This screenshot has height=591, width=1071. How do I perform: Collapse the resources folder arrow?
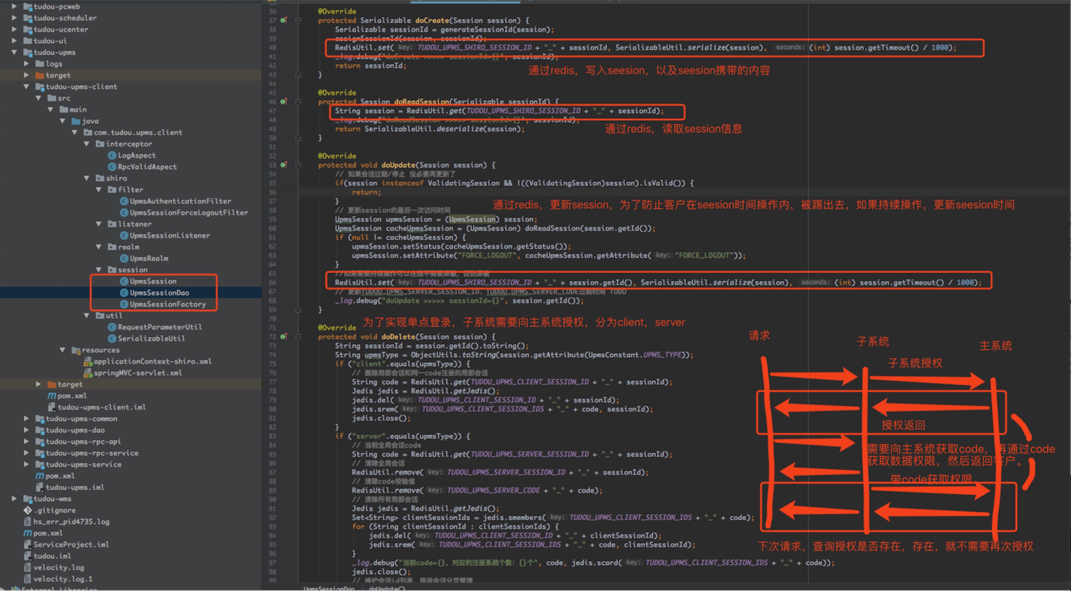click(63, 350)
